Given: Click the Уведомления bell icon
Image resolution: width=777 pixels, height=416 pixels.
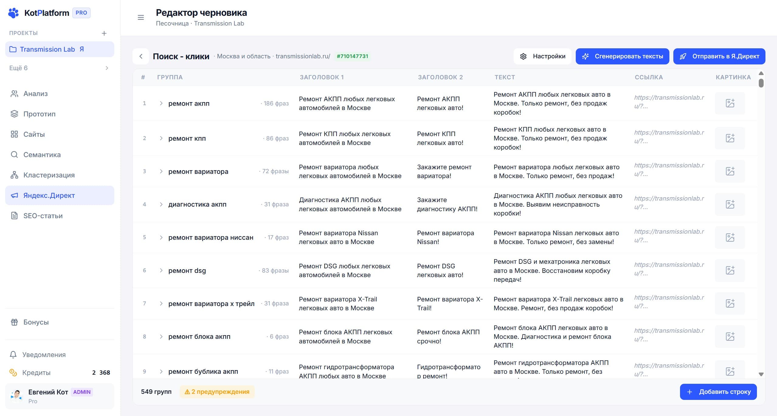Looking at the screenshot, I should point(13,355).
